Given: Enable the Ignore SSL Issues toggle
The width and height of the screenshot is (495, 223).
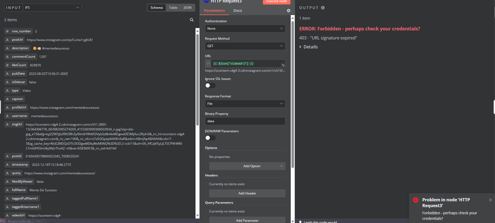Looking at the screenshot, I should click(210, 85).
